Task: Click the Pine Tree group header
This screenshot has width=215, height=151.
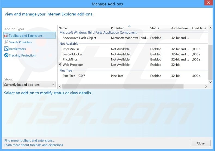Action: 66,70
